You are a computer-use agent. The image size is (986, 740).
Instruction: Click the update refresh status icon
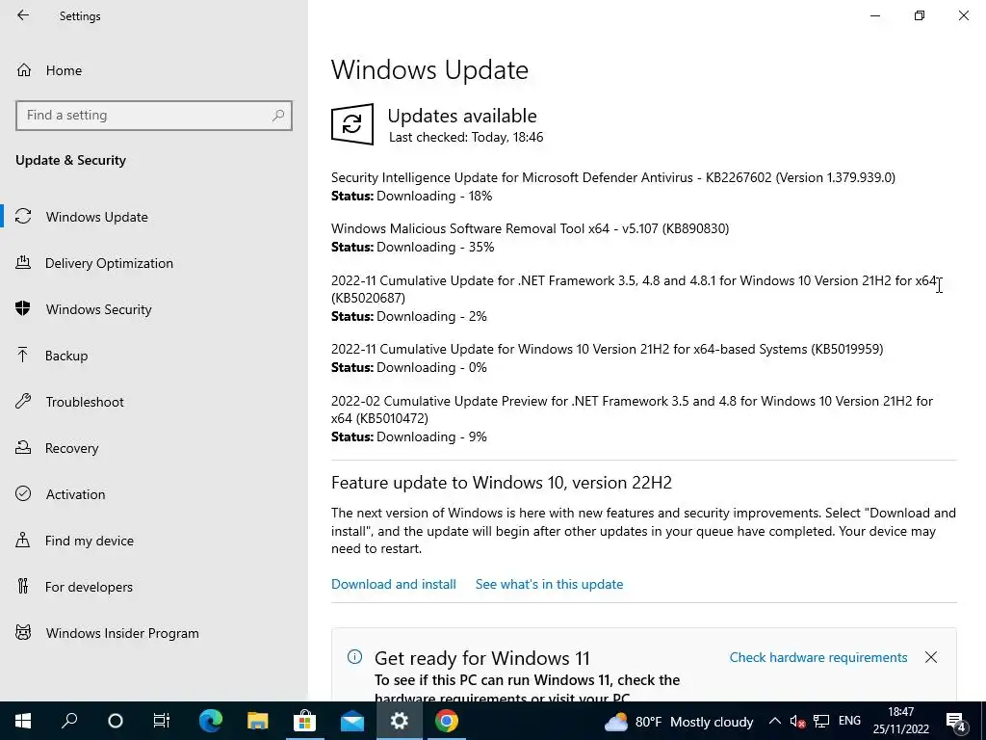point(352,124)
